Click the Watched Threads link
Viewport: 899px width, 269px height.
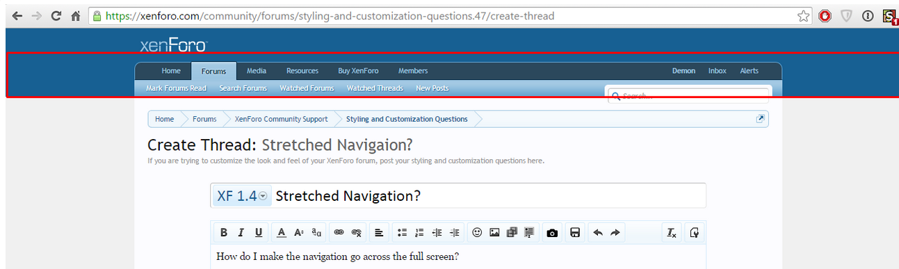(x=375, y=88)
